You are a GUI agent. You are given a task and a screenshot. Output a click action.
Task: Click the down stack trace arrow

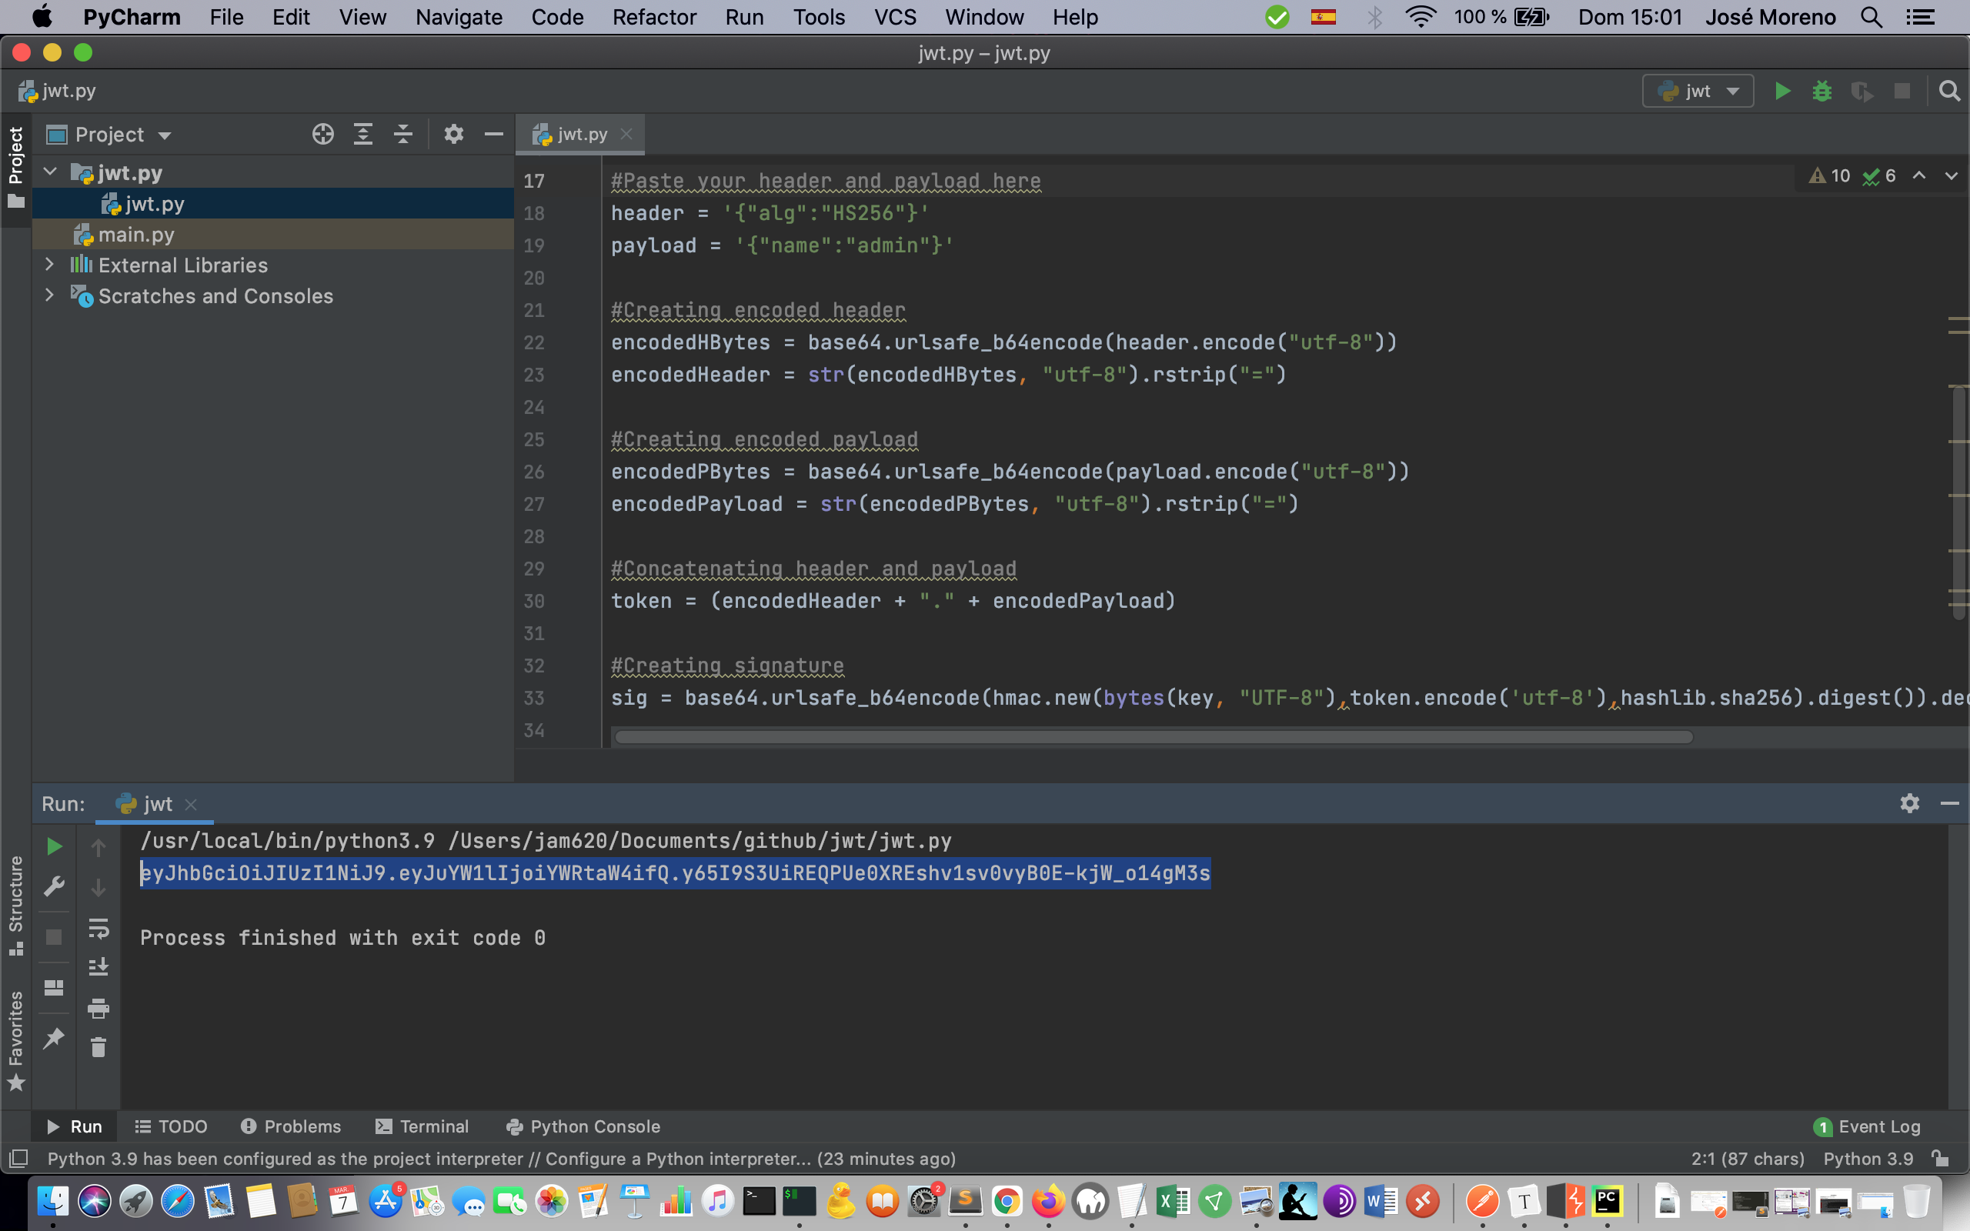click(x=98, y=887)
